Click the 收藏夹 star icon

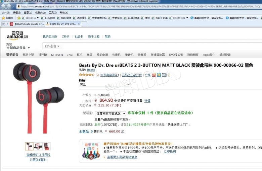3,18
